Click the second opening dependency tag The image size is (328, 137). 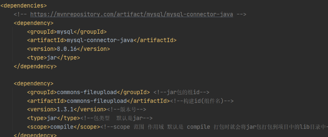(x=34, y=83)
